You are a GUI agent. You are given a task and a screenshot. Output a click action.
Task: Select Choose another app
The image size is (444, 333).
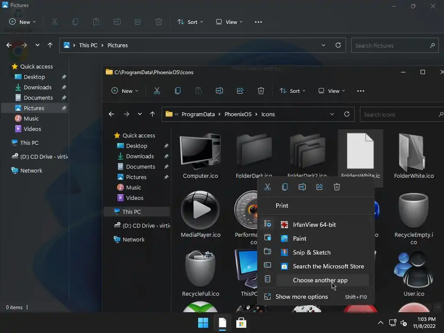pyautogui.click(x=323, y=280)
